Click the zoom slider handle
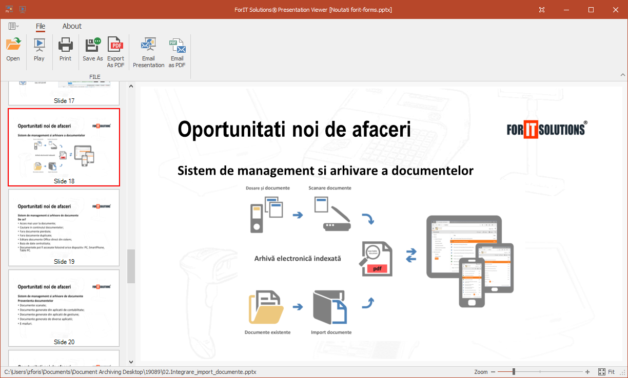Image resolution: width=628 pixels, height=378 pixels. (514, 372)
